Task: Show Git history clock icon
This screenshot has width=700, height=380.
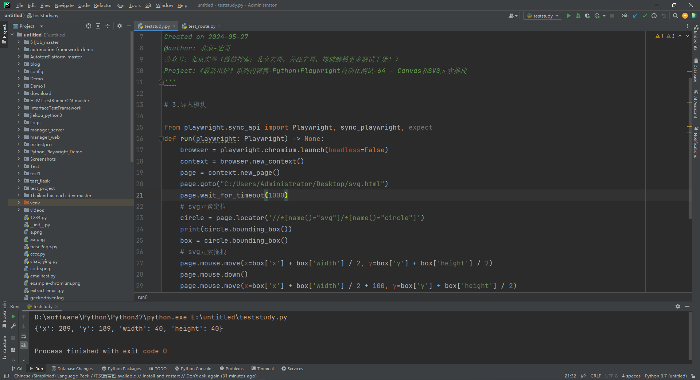Action: click(x=654, y=16)
